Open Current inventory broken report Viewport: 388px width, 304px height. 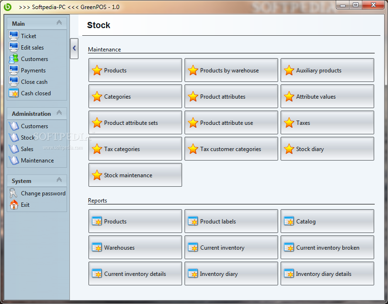click(327, 247)
